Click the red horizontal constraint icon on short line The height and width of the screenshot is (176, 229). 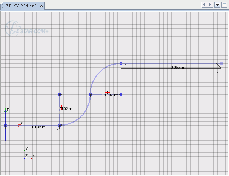point(108,92)
